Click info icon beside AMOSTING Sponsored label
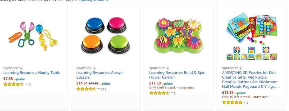The image size is (289, 111). click(x=240, y=68)
